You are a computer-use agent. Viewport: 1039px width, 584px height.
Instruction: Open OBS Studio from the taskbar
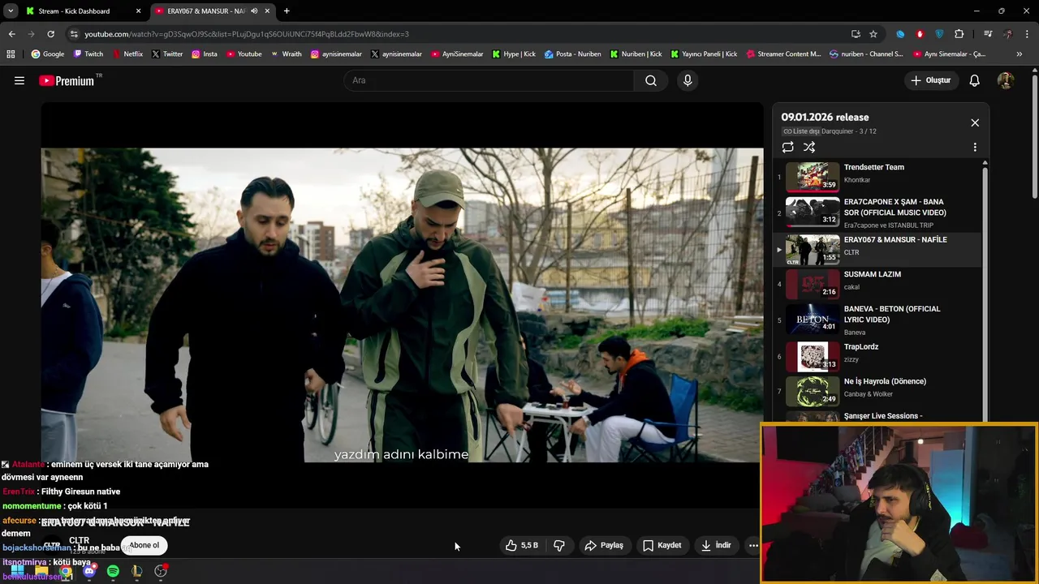pos(161,571)
